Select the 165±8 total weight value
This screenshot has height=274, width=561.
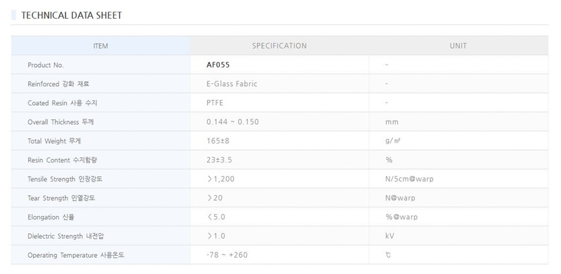click(x=218, y=141)
